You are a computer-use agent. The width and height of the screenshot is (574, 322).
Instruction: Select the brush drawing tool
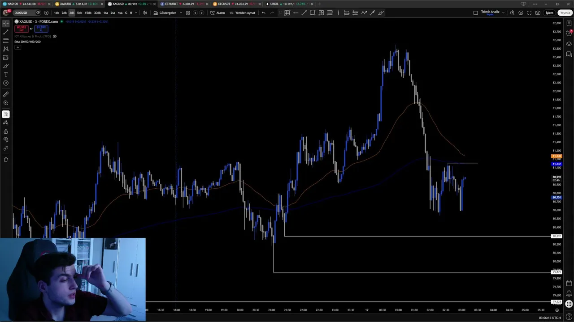click(x=6, y=66)
